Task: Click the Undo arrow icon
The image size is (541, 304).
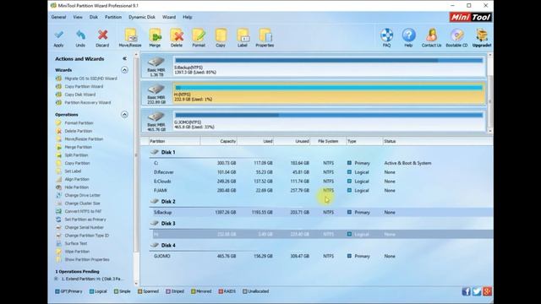Action: point(80,35)
